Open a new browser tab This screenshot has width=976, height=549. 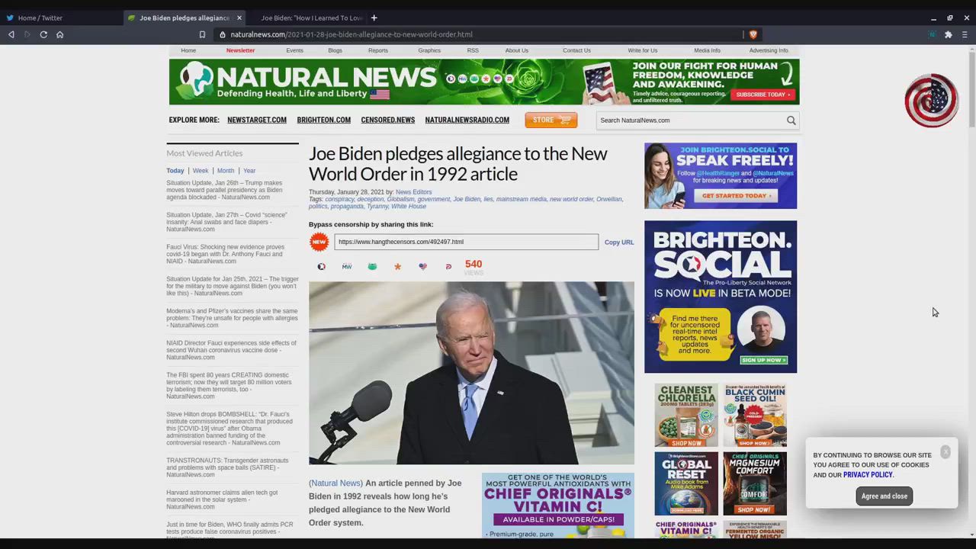click(x=374, y=18)
